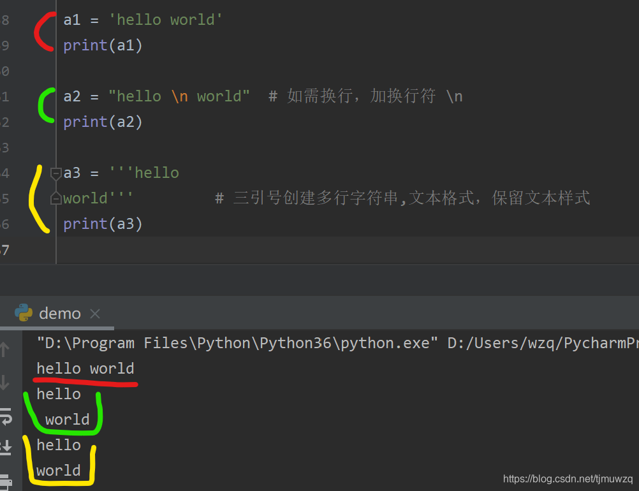Click the print icon in the run panel
This screenshot has width=639, height=491.
point(6,482)
